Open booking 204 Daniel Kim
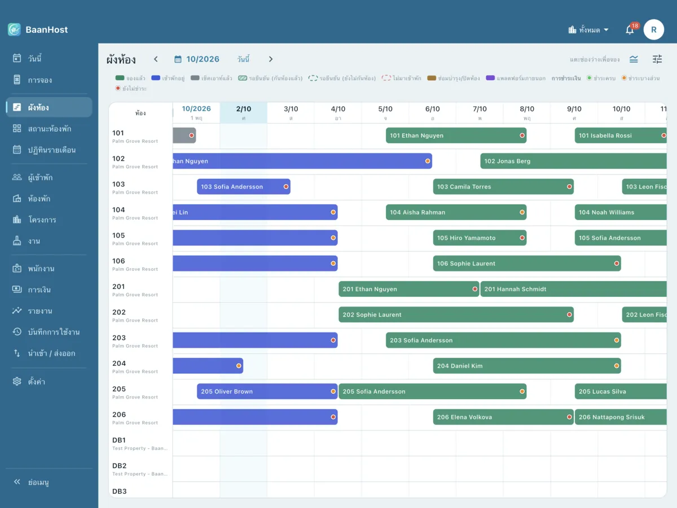The width and height of the screenshot is (677, 508). [x=527, y=366]
